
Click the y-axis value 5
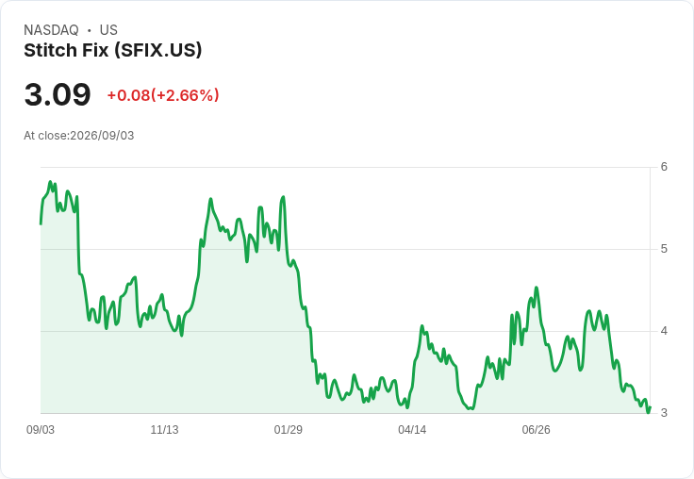(664, 249)
